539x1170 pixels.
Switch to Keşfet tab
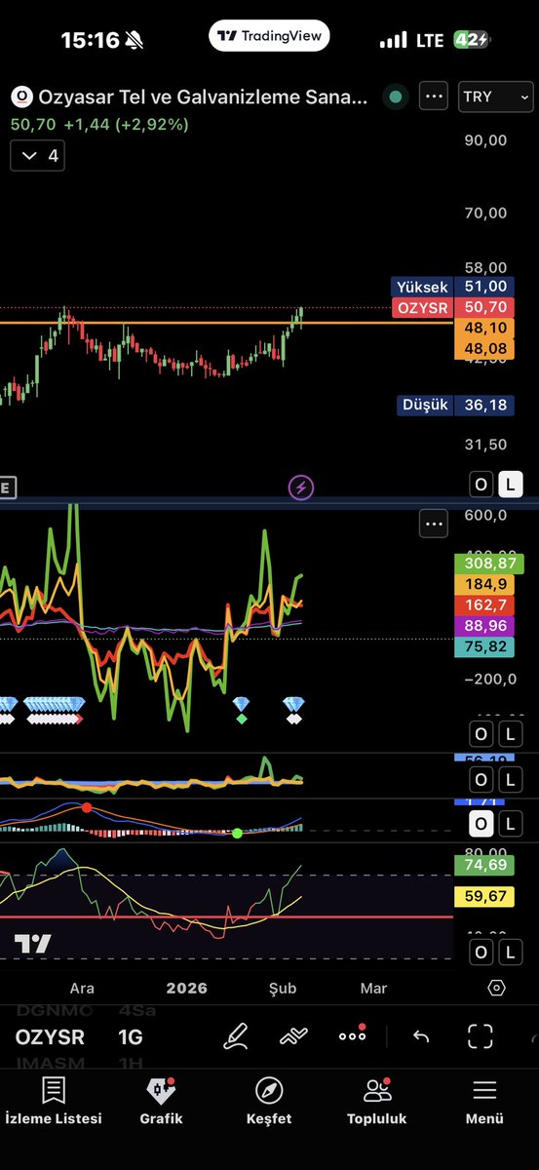[269, 1100]
